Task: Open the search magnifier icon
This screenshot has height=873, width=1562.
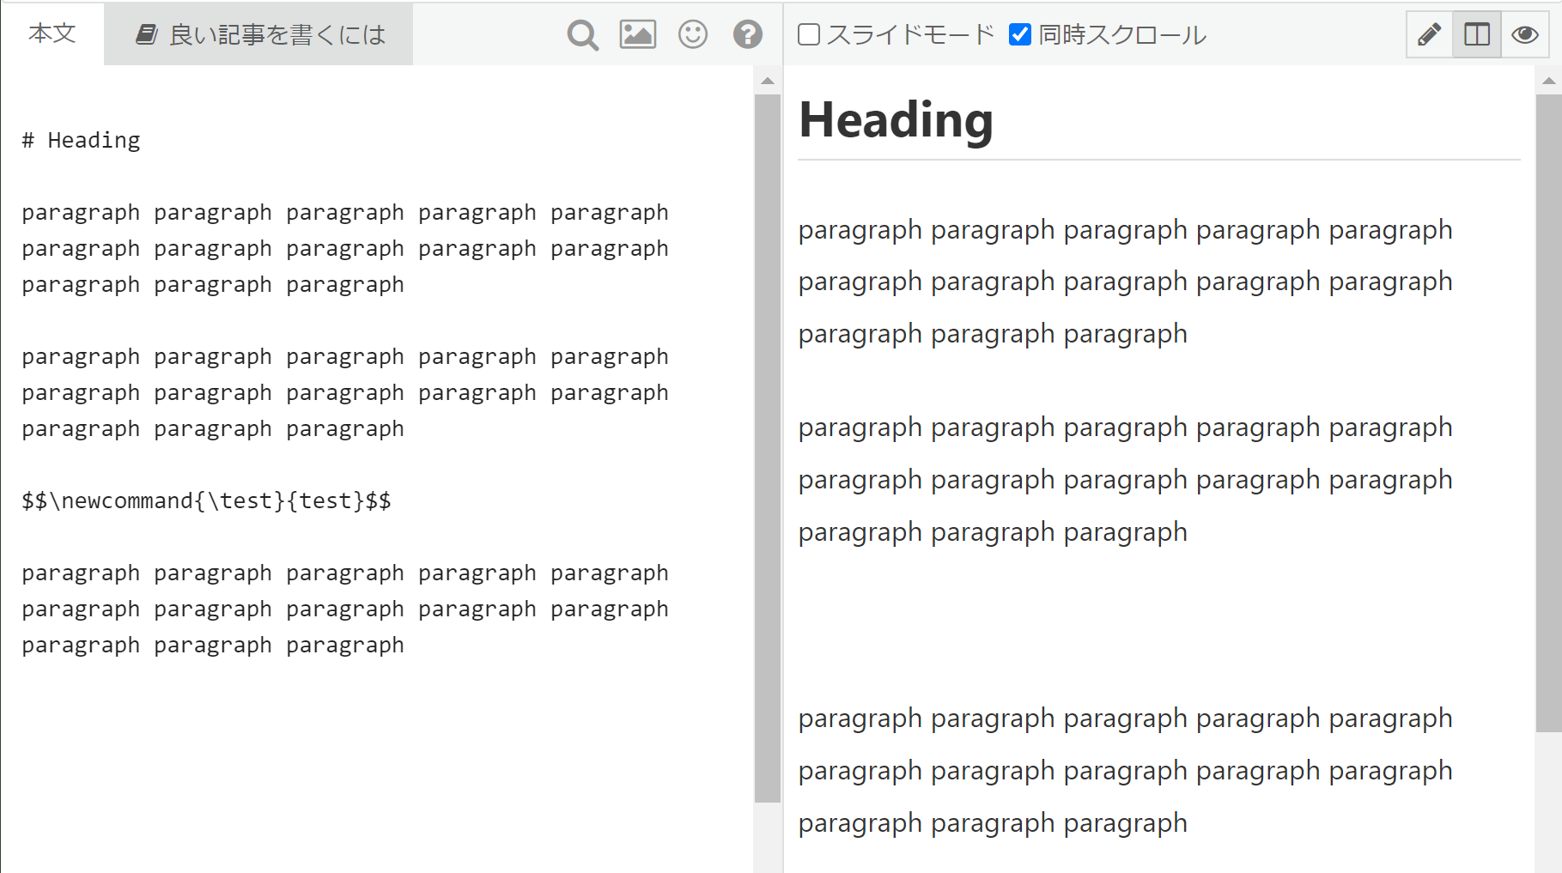Action: (582, 35)
